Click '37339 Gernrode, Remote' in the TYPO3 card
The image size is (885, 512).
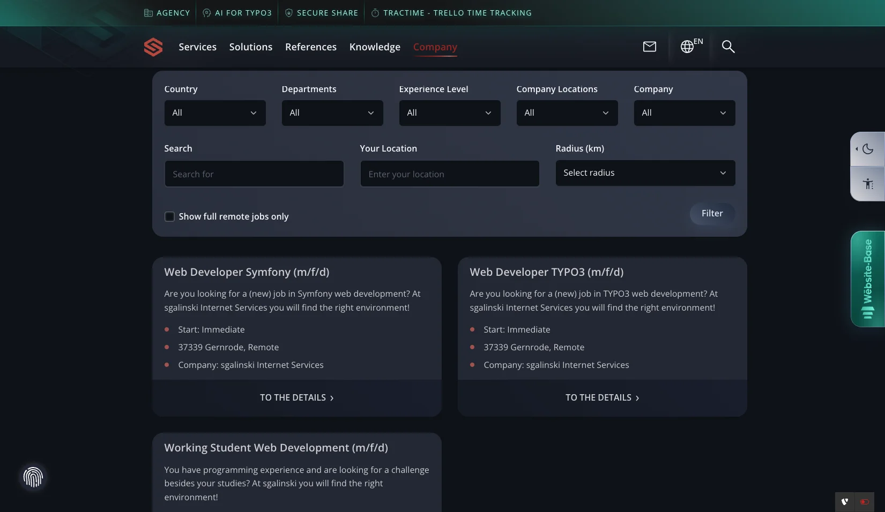point(534,347)
